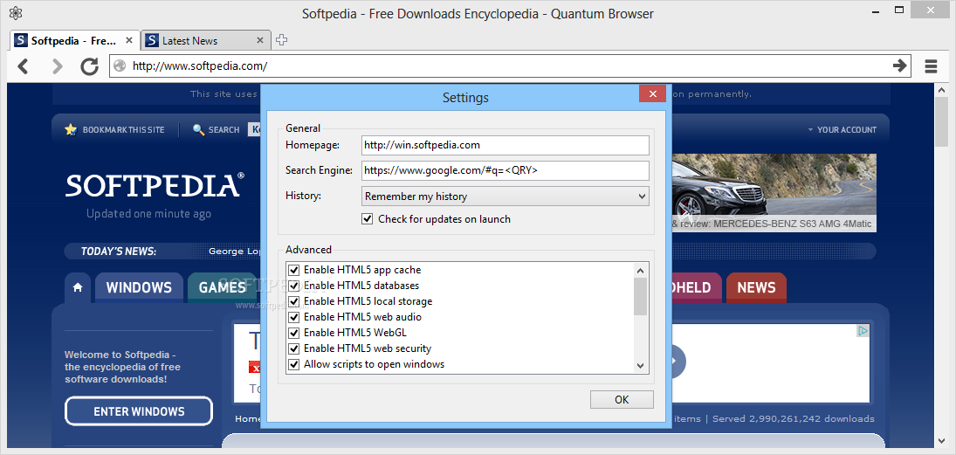Image resolution: width=956 pixels, height=455 pixels.
Task: Click the Quantum Browser atom logo
Action: pyautogui.click(x=16, y=13)
